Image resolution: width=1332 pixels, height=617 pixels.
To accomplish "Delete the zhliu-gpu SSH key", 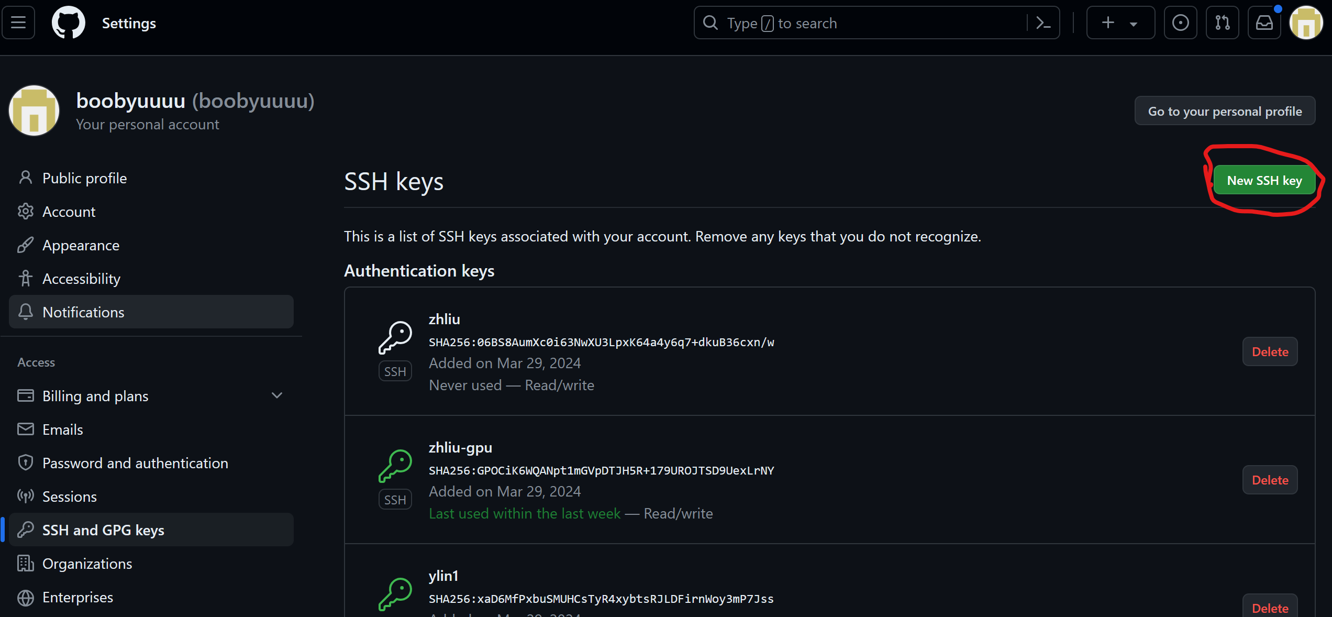I will pos(1270,480).
